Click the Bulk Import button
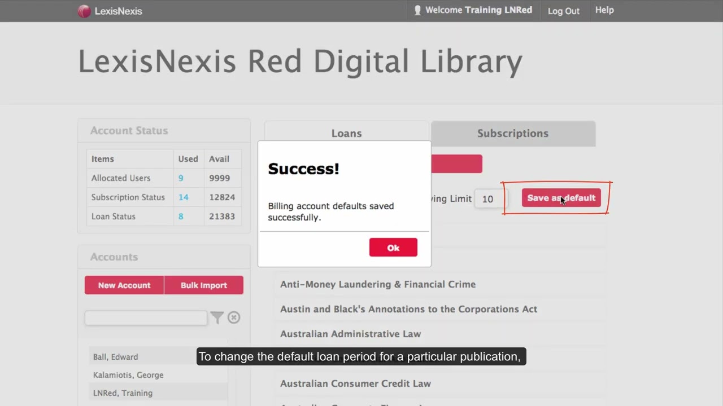 coord(204,285)
